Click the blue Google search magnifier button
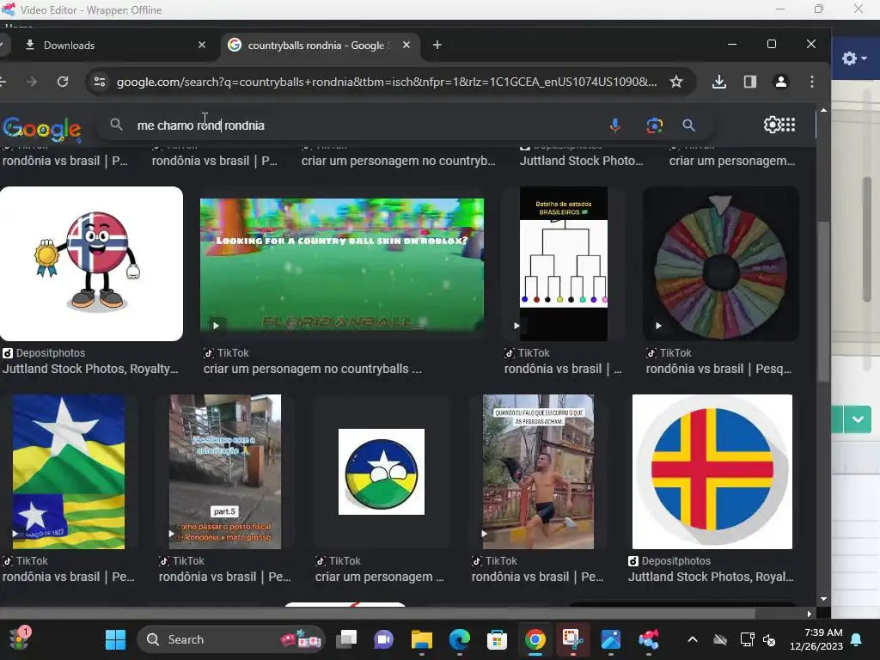The width and height of the screenshot is (880, 660). (688, 125)
